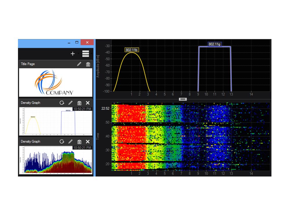Click the first graph's 10:50:21 PM timestamp
290x217 pixels.
coord(82,109)
